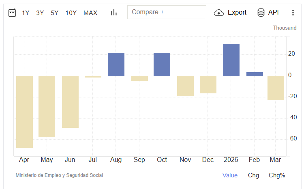This screenshot has width=306, height=194.
Task: Click the API text button
Action: pos(274,13)
